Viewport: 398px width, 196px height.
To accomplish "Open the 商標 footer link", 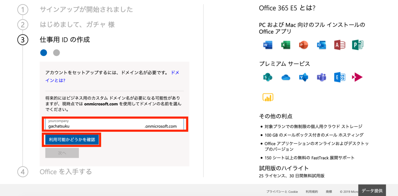I will (329, 192).
